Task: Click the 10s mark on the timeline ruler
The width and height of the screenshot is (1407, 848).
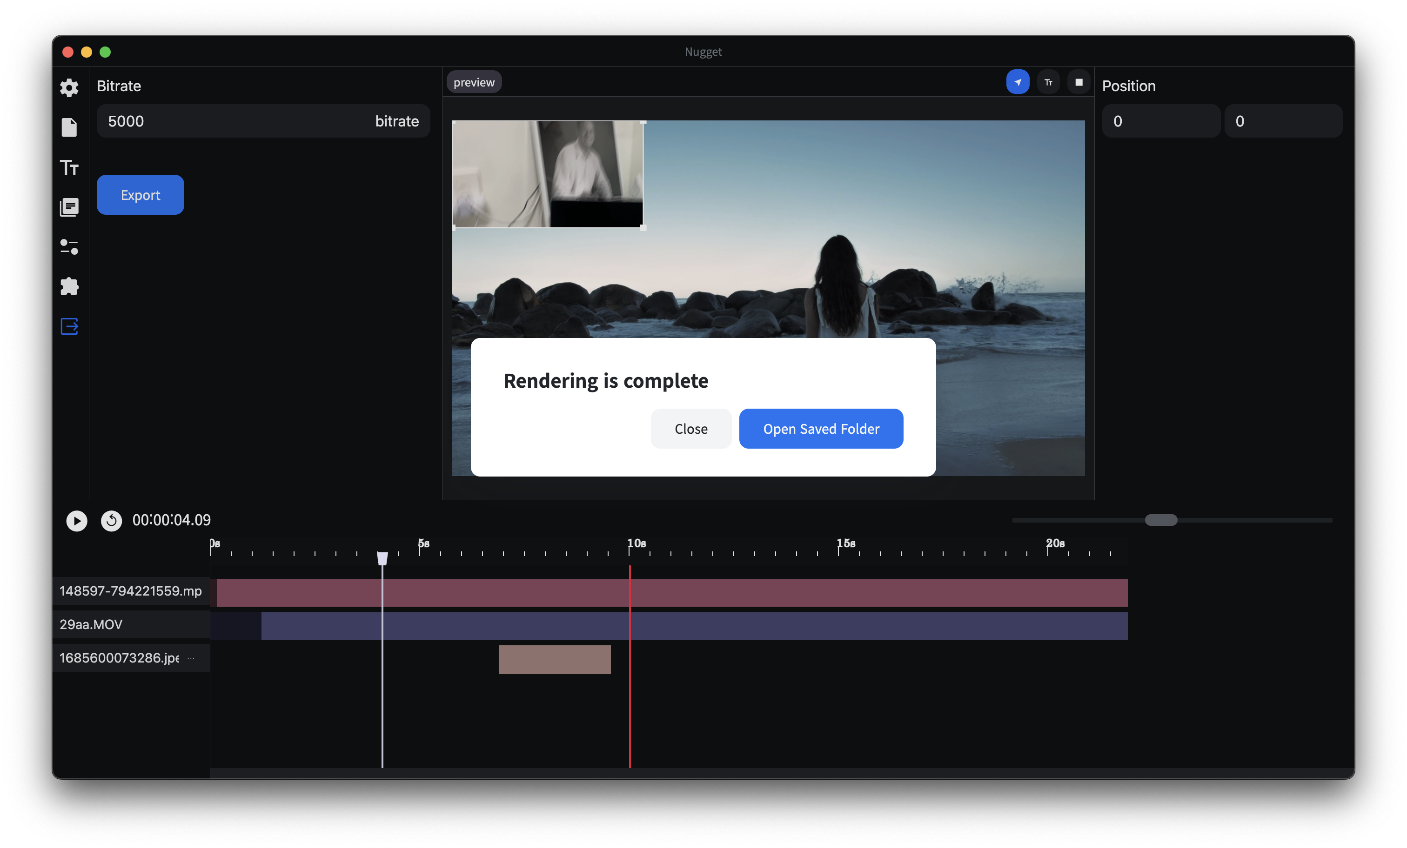Action: click(x=636, y=543)
